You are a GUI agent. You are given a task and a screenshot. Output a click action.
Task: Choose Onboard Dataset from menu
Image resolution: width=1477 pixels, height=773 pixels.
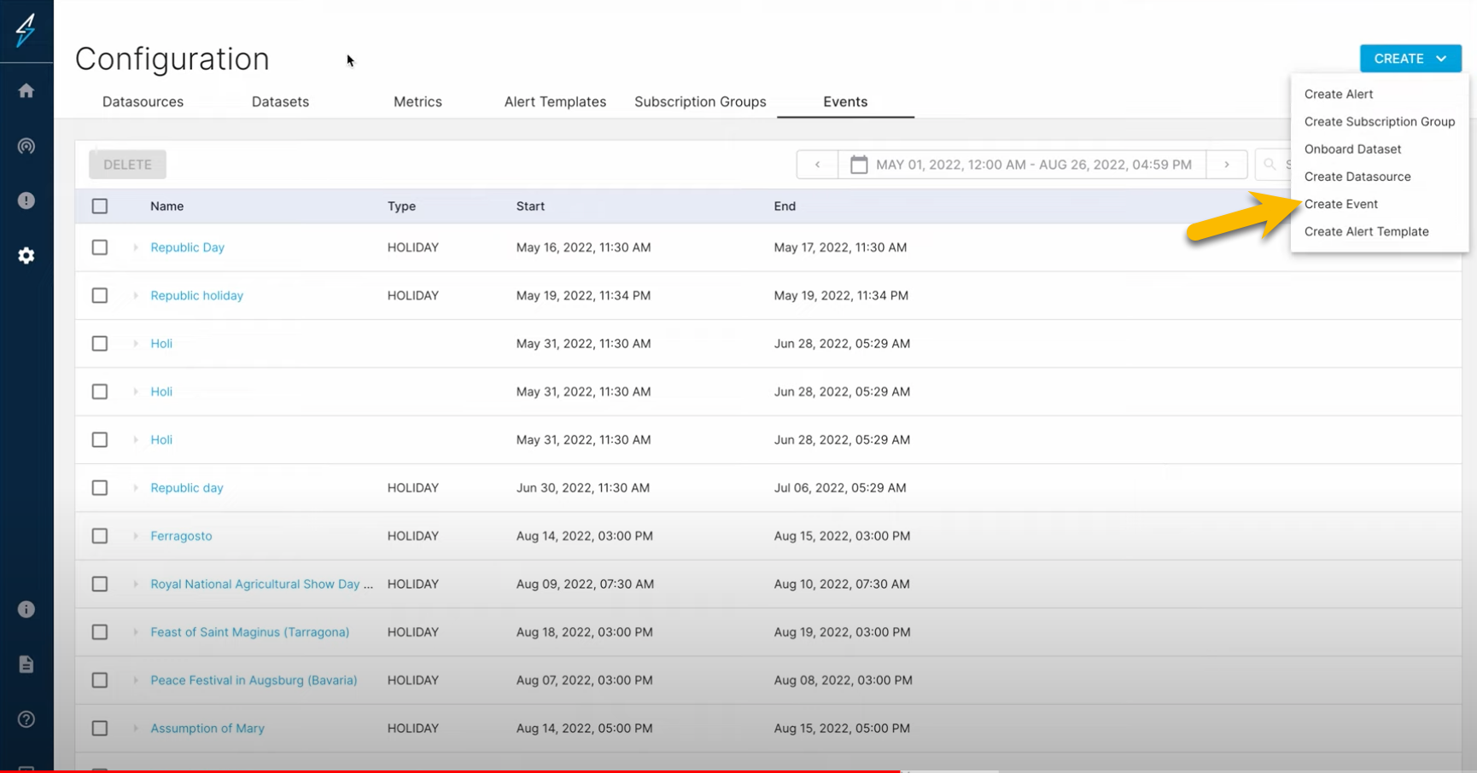tap(1352, 148)
